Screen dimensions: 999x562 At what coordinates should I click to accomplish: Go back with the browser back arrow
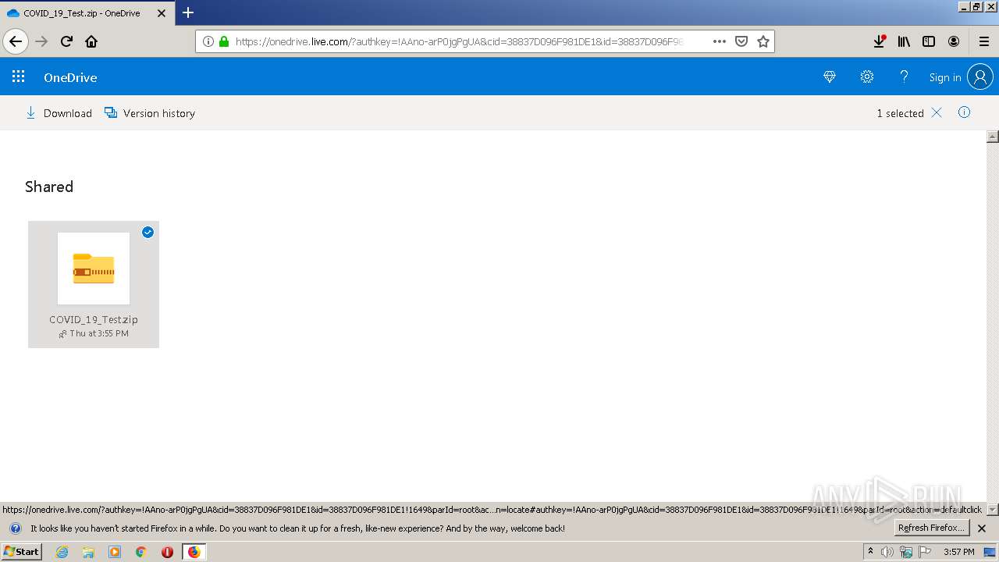(16, 41)
